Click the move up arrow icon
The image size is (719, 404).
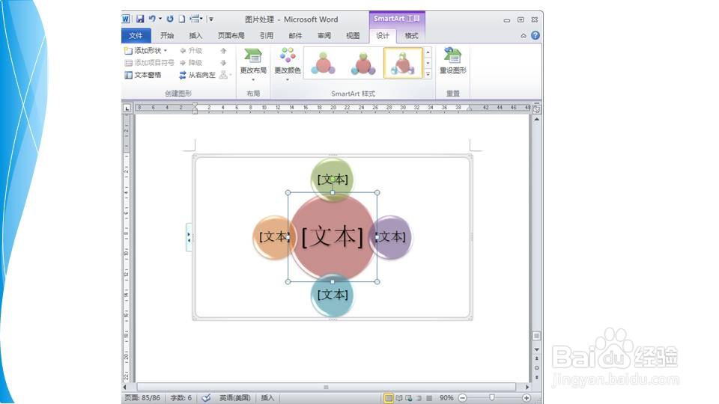(223, 50)
